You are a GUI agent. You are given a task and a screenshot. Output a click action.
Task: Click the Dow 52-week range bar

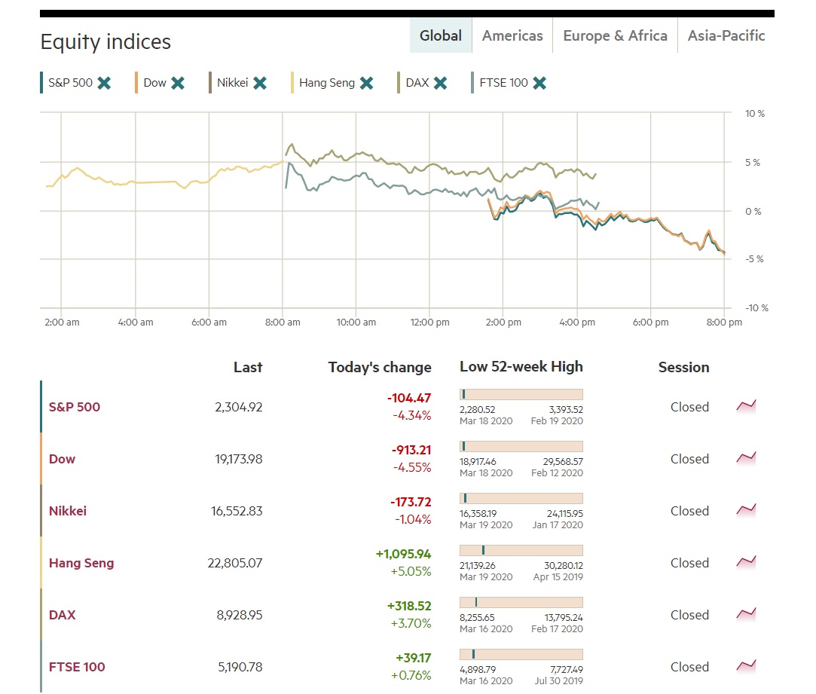[521, 446]
